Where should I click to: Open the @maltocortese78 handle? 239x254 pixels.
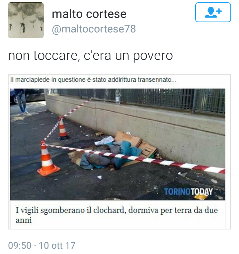tap(94, 29)
